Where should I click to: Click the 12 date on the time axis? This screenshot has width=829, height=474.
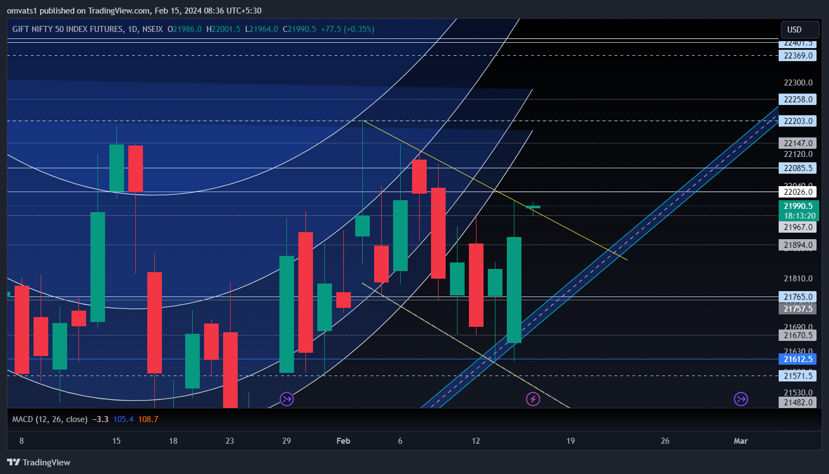click(476, 441)
